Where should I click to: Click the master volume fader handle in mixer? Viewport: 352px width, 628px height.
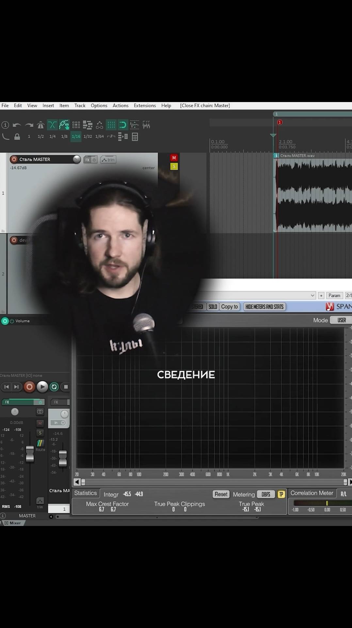(x=30, y=454)
